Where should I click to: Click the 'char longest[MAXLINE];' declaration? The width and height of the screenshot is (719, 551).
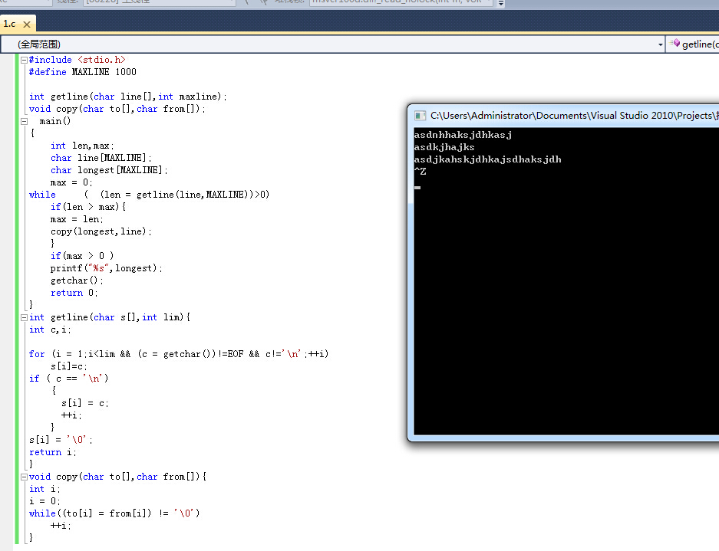pyautogui.click(x=109, y=170)
